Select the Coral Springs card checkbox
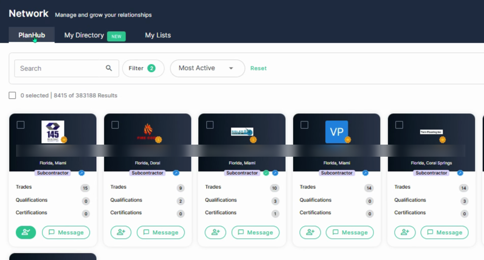Viewport: 484px width, 260px height. click(399, 125)
